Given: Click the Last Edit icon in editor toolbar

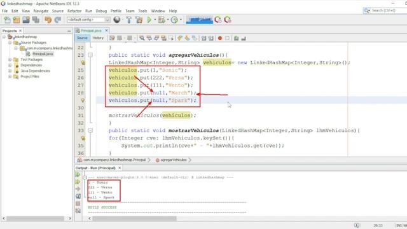Looking at the screenshot, I should pyautogui.click(x=112, y=38).
